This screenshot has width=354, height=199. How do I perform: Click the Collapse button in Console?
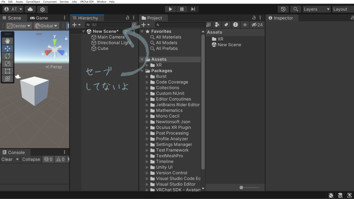point(31,159)
